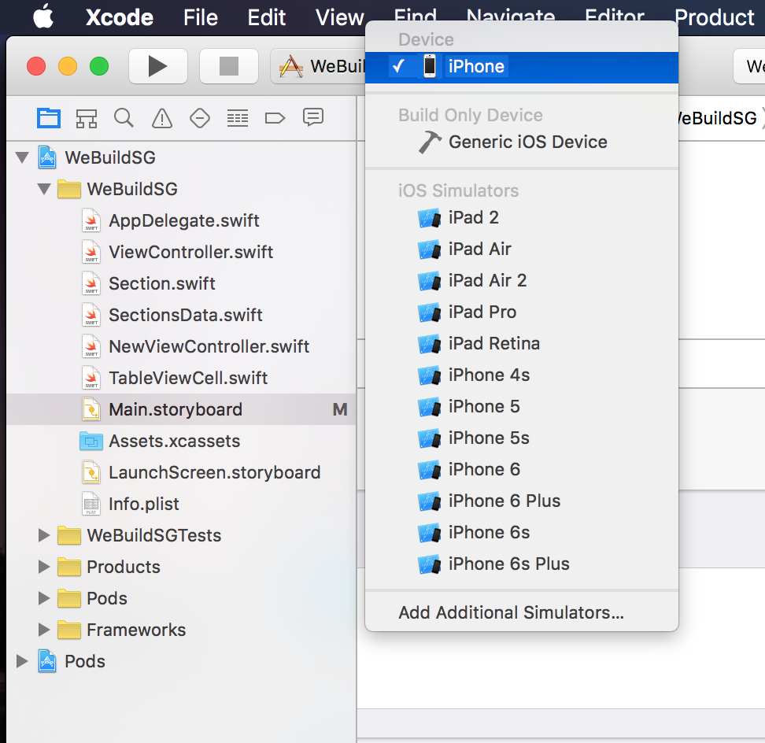This screenshot has width=765, height=743.
Task: Choose iPhone 6s Plus simulator
Action: coord(522,564)
